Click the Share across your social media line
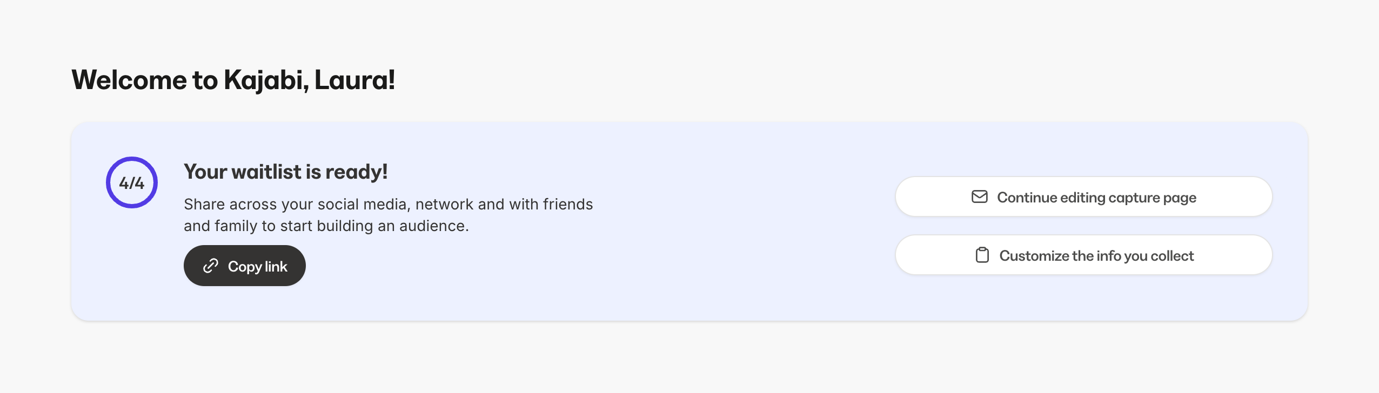 tap(388, 204)
